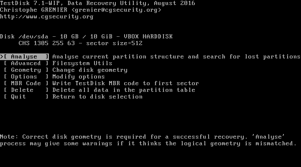Click the 'Change disk geometry' description
Screen dimensions: 301x167
[90, 70]
